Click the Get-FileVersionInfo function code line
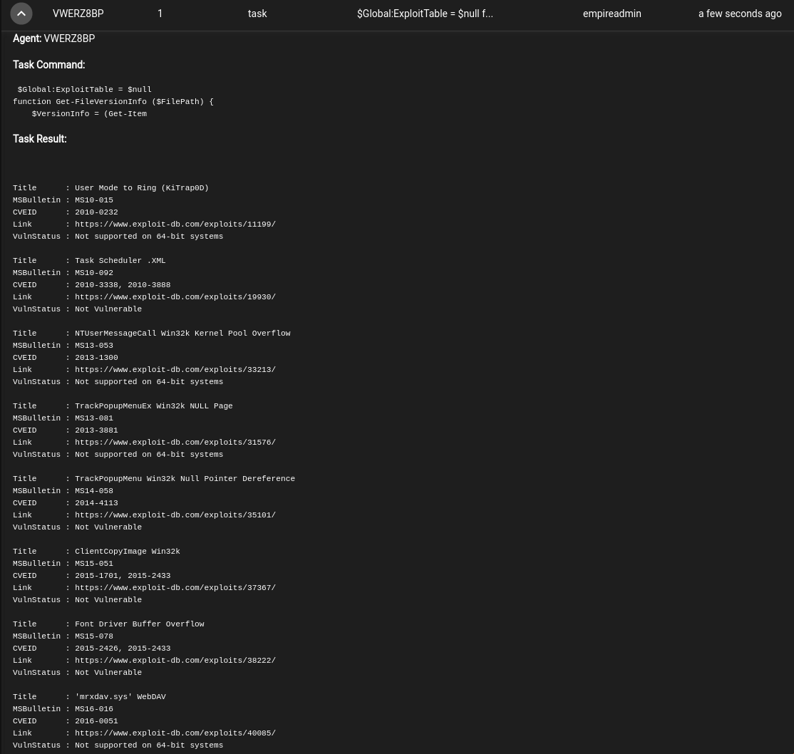 tap(113, 102)
